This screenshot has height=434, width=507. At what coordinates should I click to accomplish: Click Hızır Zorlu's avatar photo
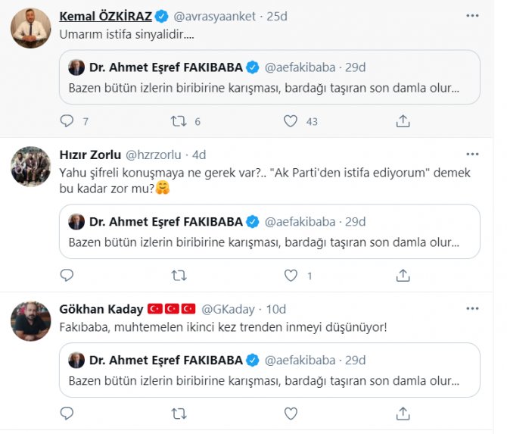click(30, 166)
